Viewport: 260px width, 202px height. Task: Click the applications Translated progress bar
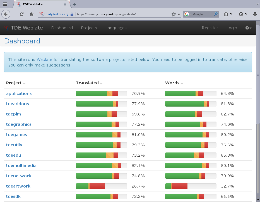pos(102,93)
